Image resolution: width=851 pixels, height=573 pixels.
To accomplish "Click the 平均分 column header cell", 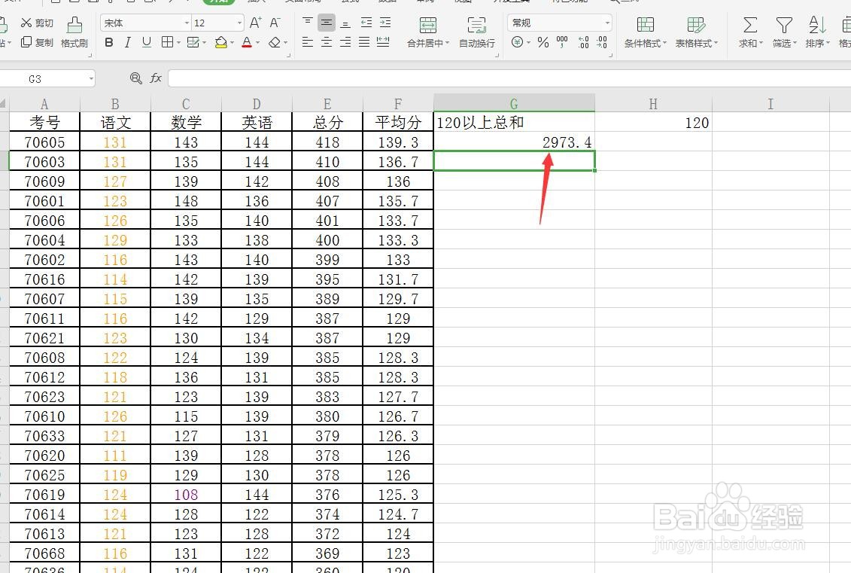I will click(398, 123).
